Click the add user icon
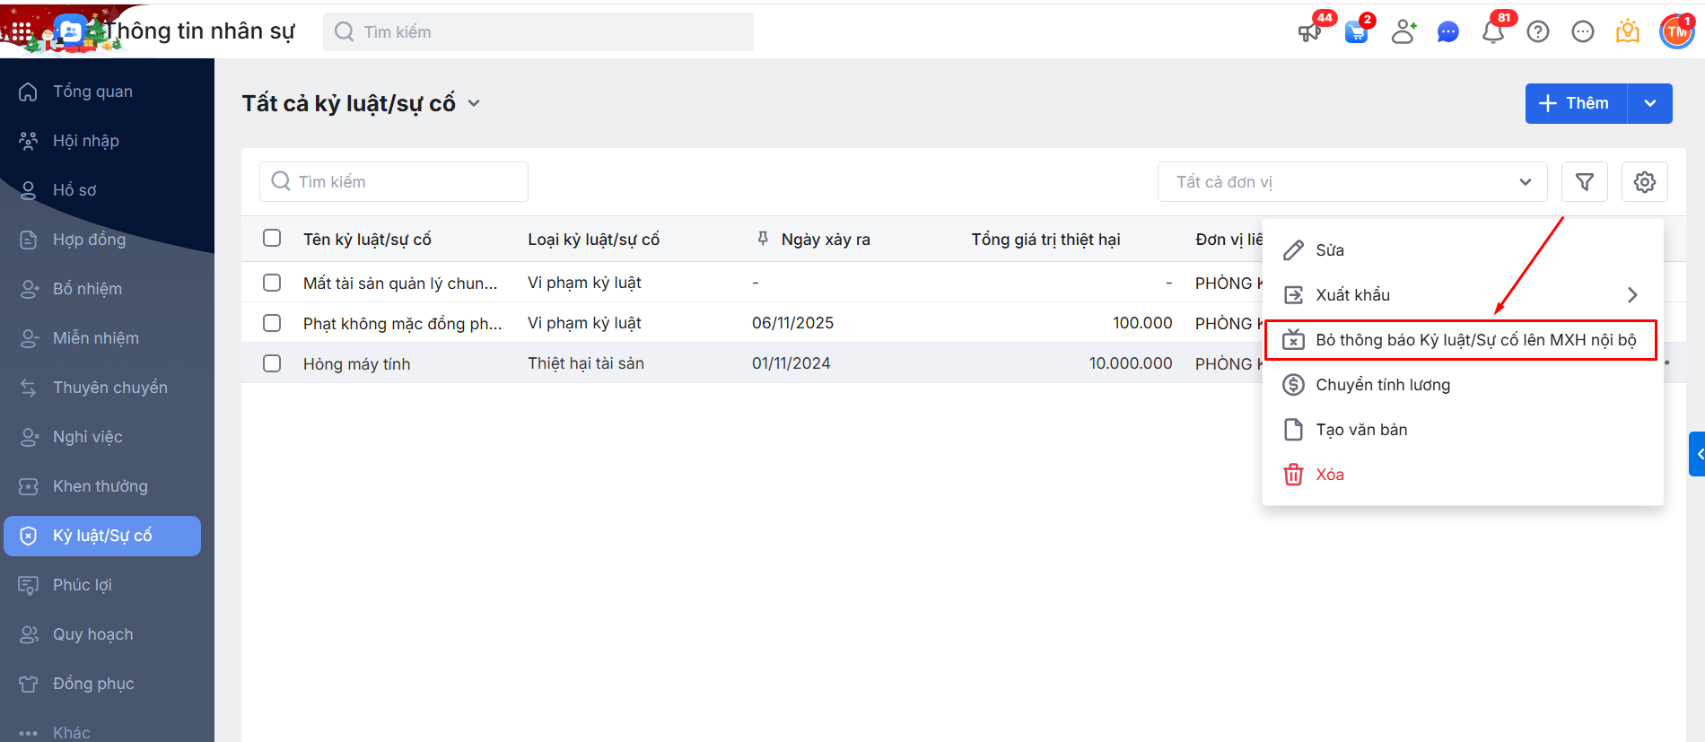Image resolution: width=1705 pixels, height=742 pixels. 1403,32
